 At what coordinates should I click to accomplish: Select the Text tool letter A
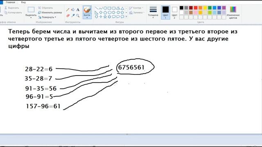pos(78,10)
